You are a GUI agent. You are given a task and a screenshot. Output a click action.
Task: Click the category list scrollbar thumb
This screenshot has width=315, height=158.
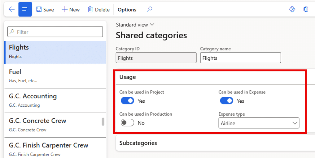(103, 122)
